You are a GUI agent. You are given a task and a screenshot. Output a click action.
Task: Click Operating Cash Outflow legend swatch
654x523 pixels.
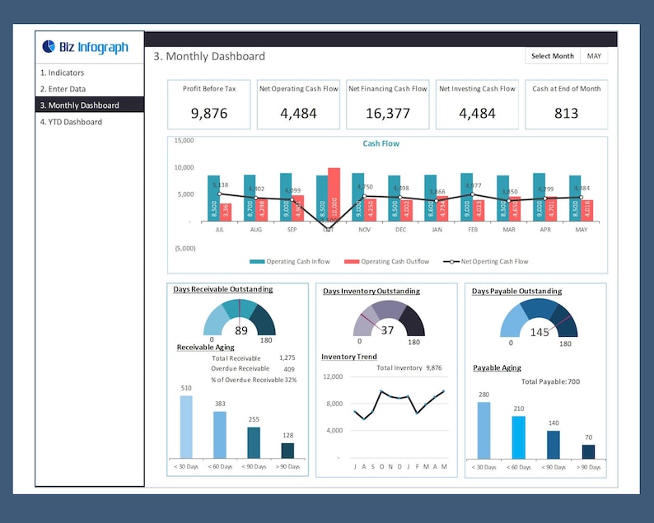coord(352,262)
